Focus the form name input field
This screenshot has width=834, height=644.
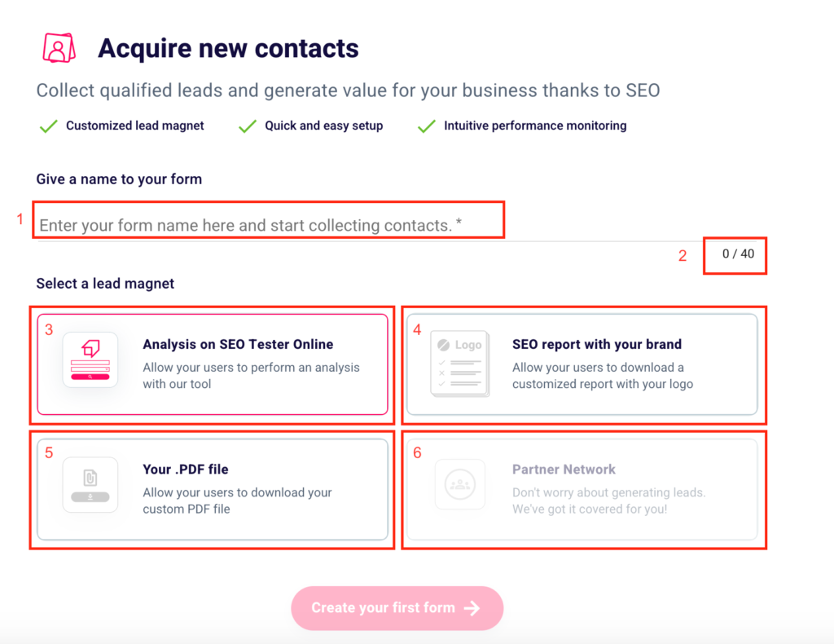[x=269, y=225]
